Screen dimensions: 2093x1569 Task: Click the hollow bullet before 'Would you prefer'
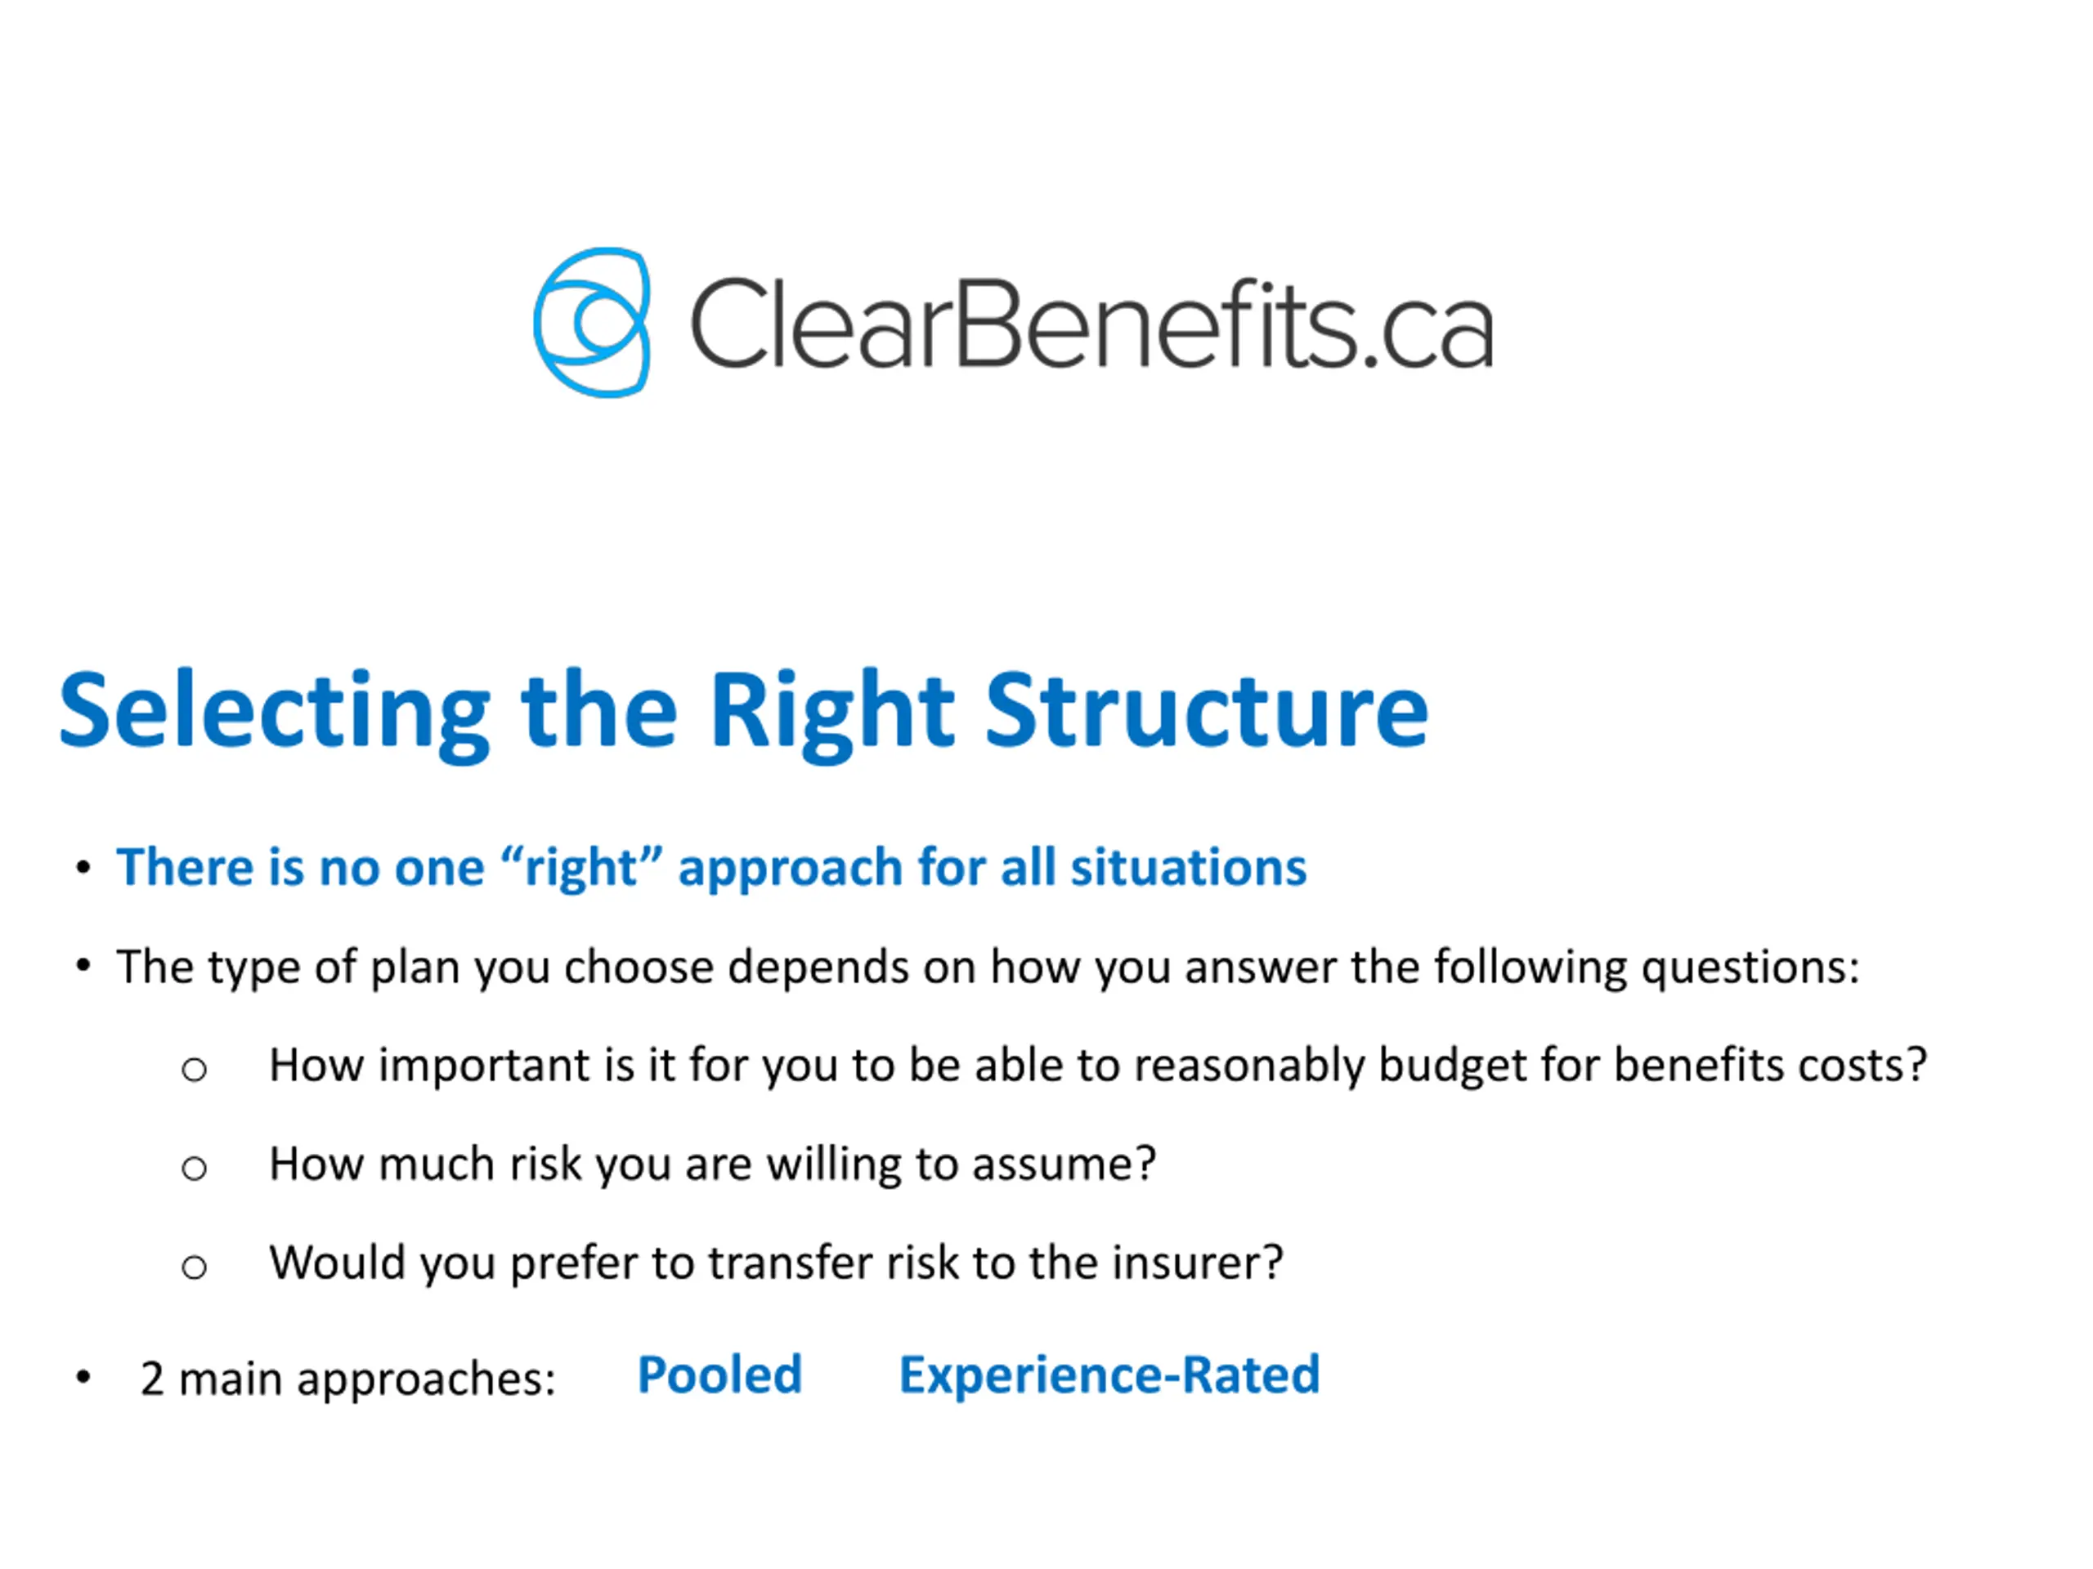point(194,1267)
